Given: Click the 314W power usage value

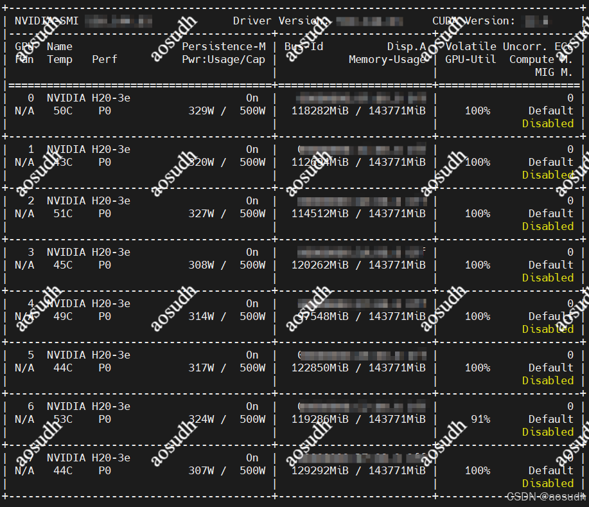Looking at the screenshot, I should tap(201, 317).
